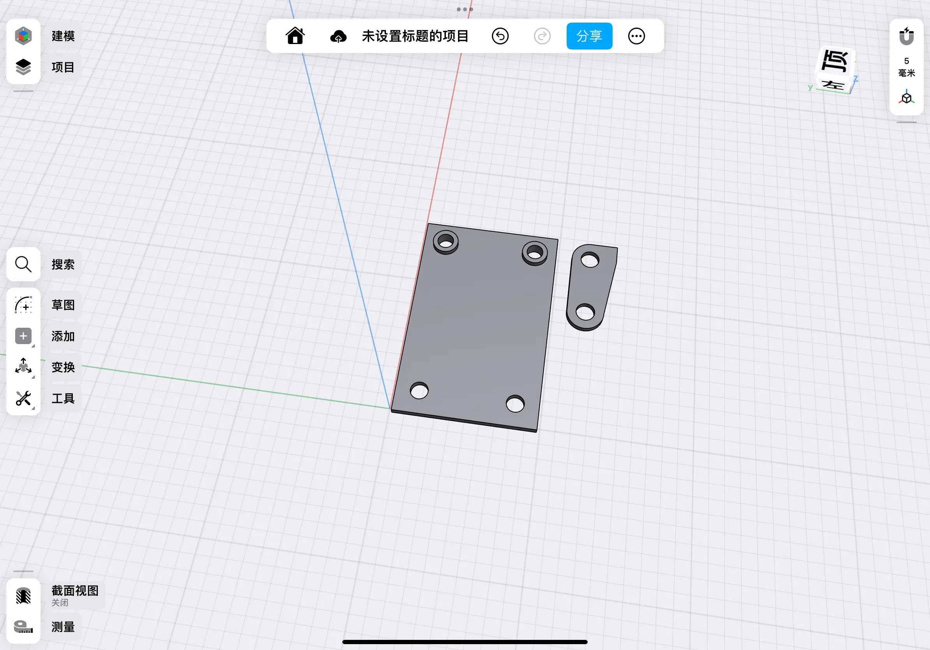Toggle the 截面视图 section view icon
The height and width of the screenshot is (650, 930).
[x=23, y=596]
